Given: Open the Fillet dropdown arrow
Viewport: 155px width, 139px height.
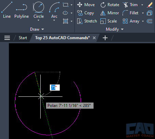Looking at the screenshot, I should pyautogui.click(x=143, y=13).
